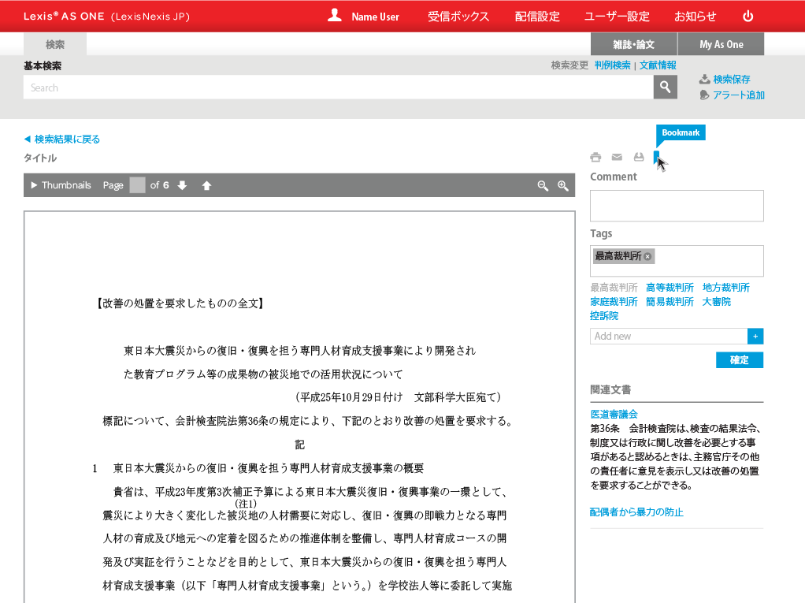805x603 pixels.
Task: Click the plus button to add tag
Action: point(755,336)
